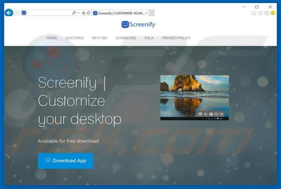281x189 pixels.
Task: Open browser Tools gear icon
Action: (266, 13)
